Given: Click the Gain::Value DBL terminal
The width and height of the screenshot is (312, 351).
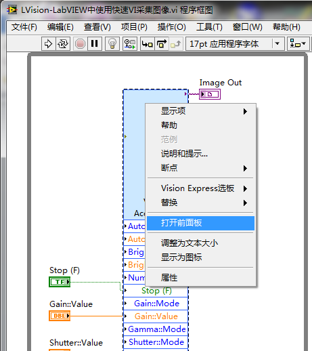Looking at the screenshot, I should point(60,316).
